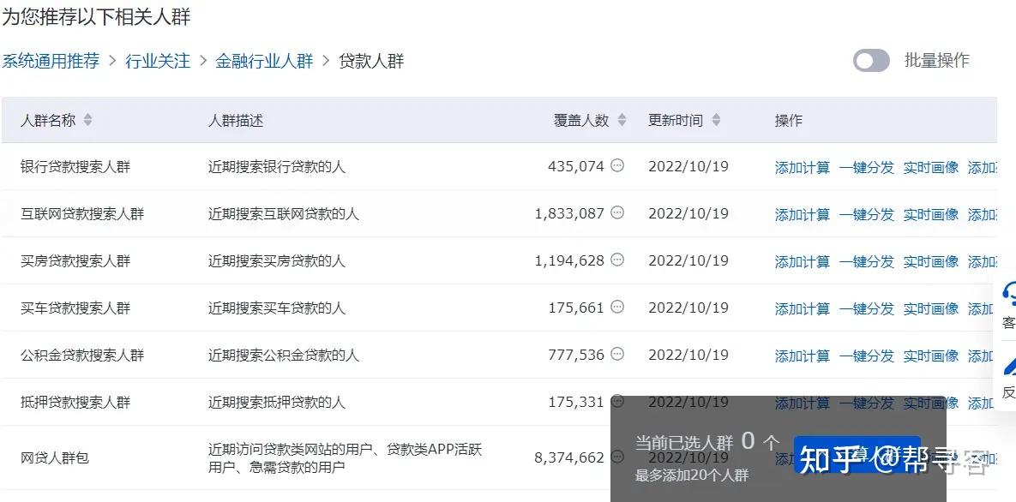
Task: Click the feedback pencil icon
Action: 1008,366
